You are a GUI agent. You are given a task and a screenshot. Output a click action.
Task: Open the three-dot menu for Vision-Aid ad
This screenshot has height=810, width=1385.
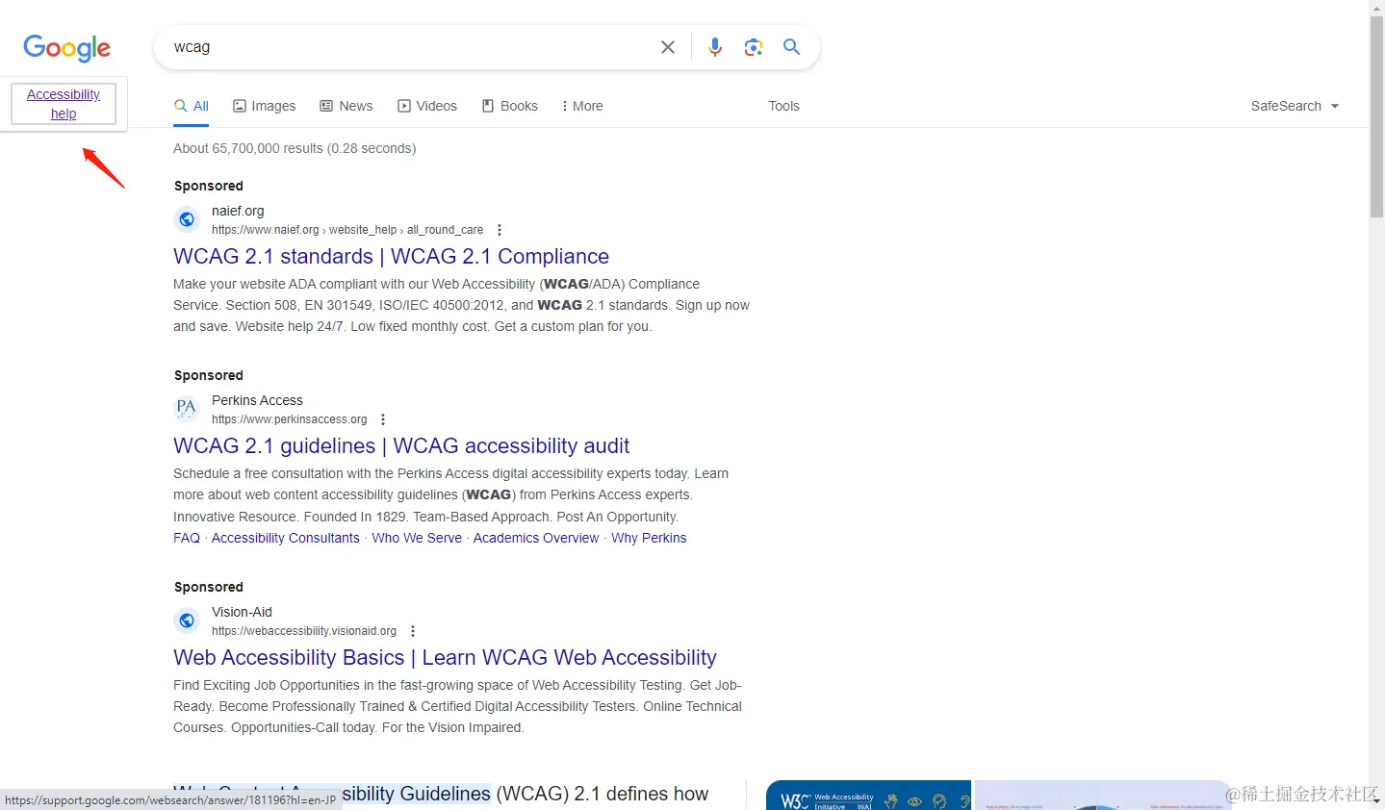[413, 631]
